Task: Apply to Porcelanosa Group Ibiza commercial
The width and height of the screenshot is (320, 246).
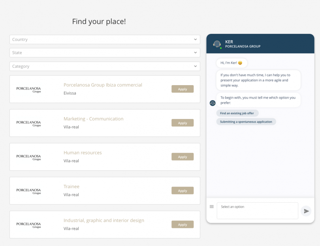Action: click(182, 89)
